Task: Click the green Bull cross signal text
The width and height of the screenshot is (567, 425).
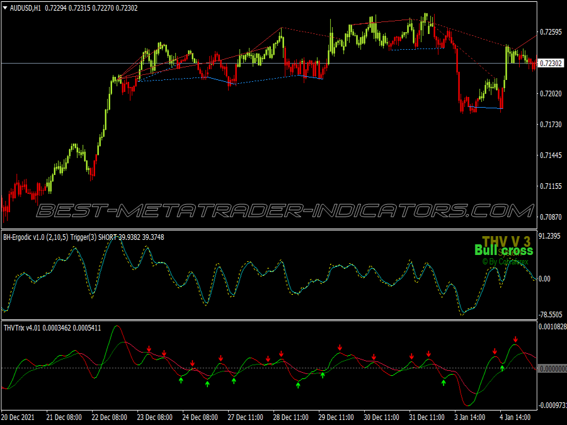Action: pos(504,250)
